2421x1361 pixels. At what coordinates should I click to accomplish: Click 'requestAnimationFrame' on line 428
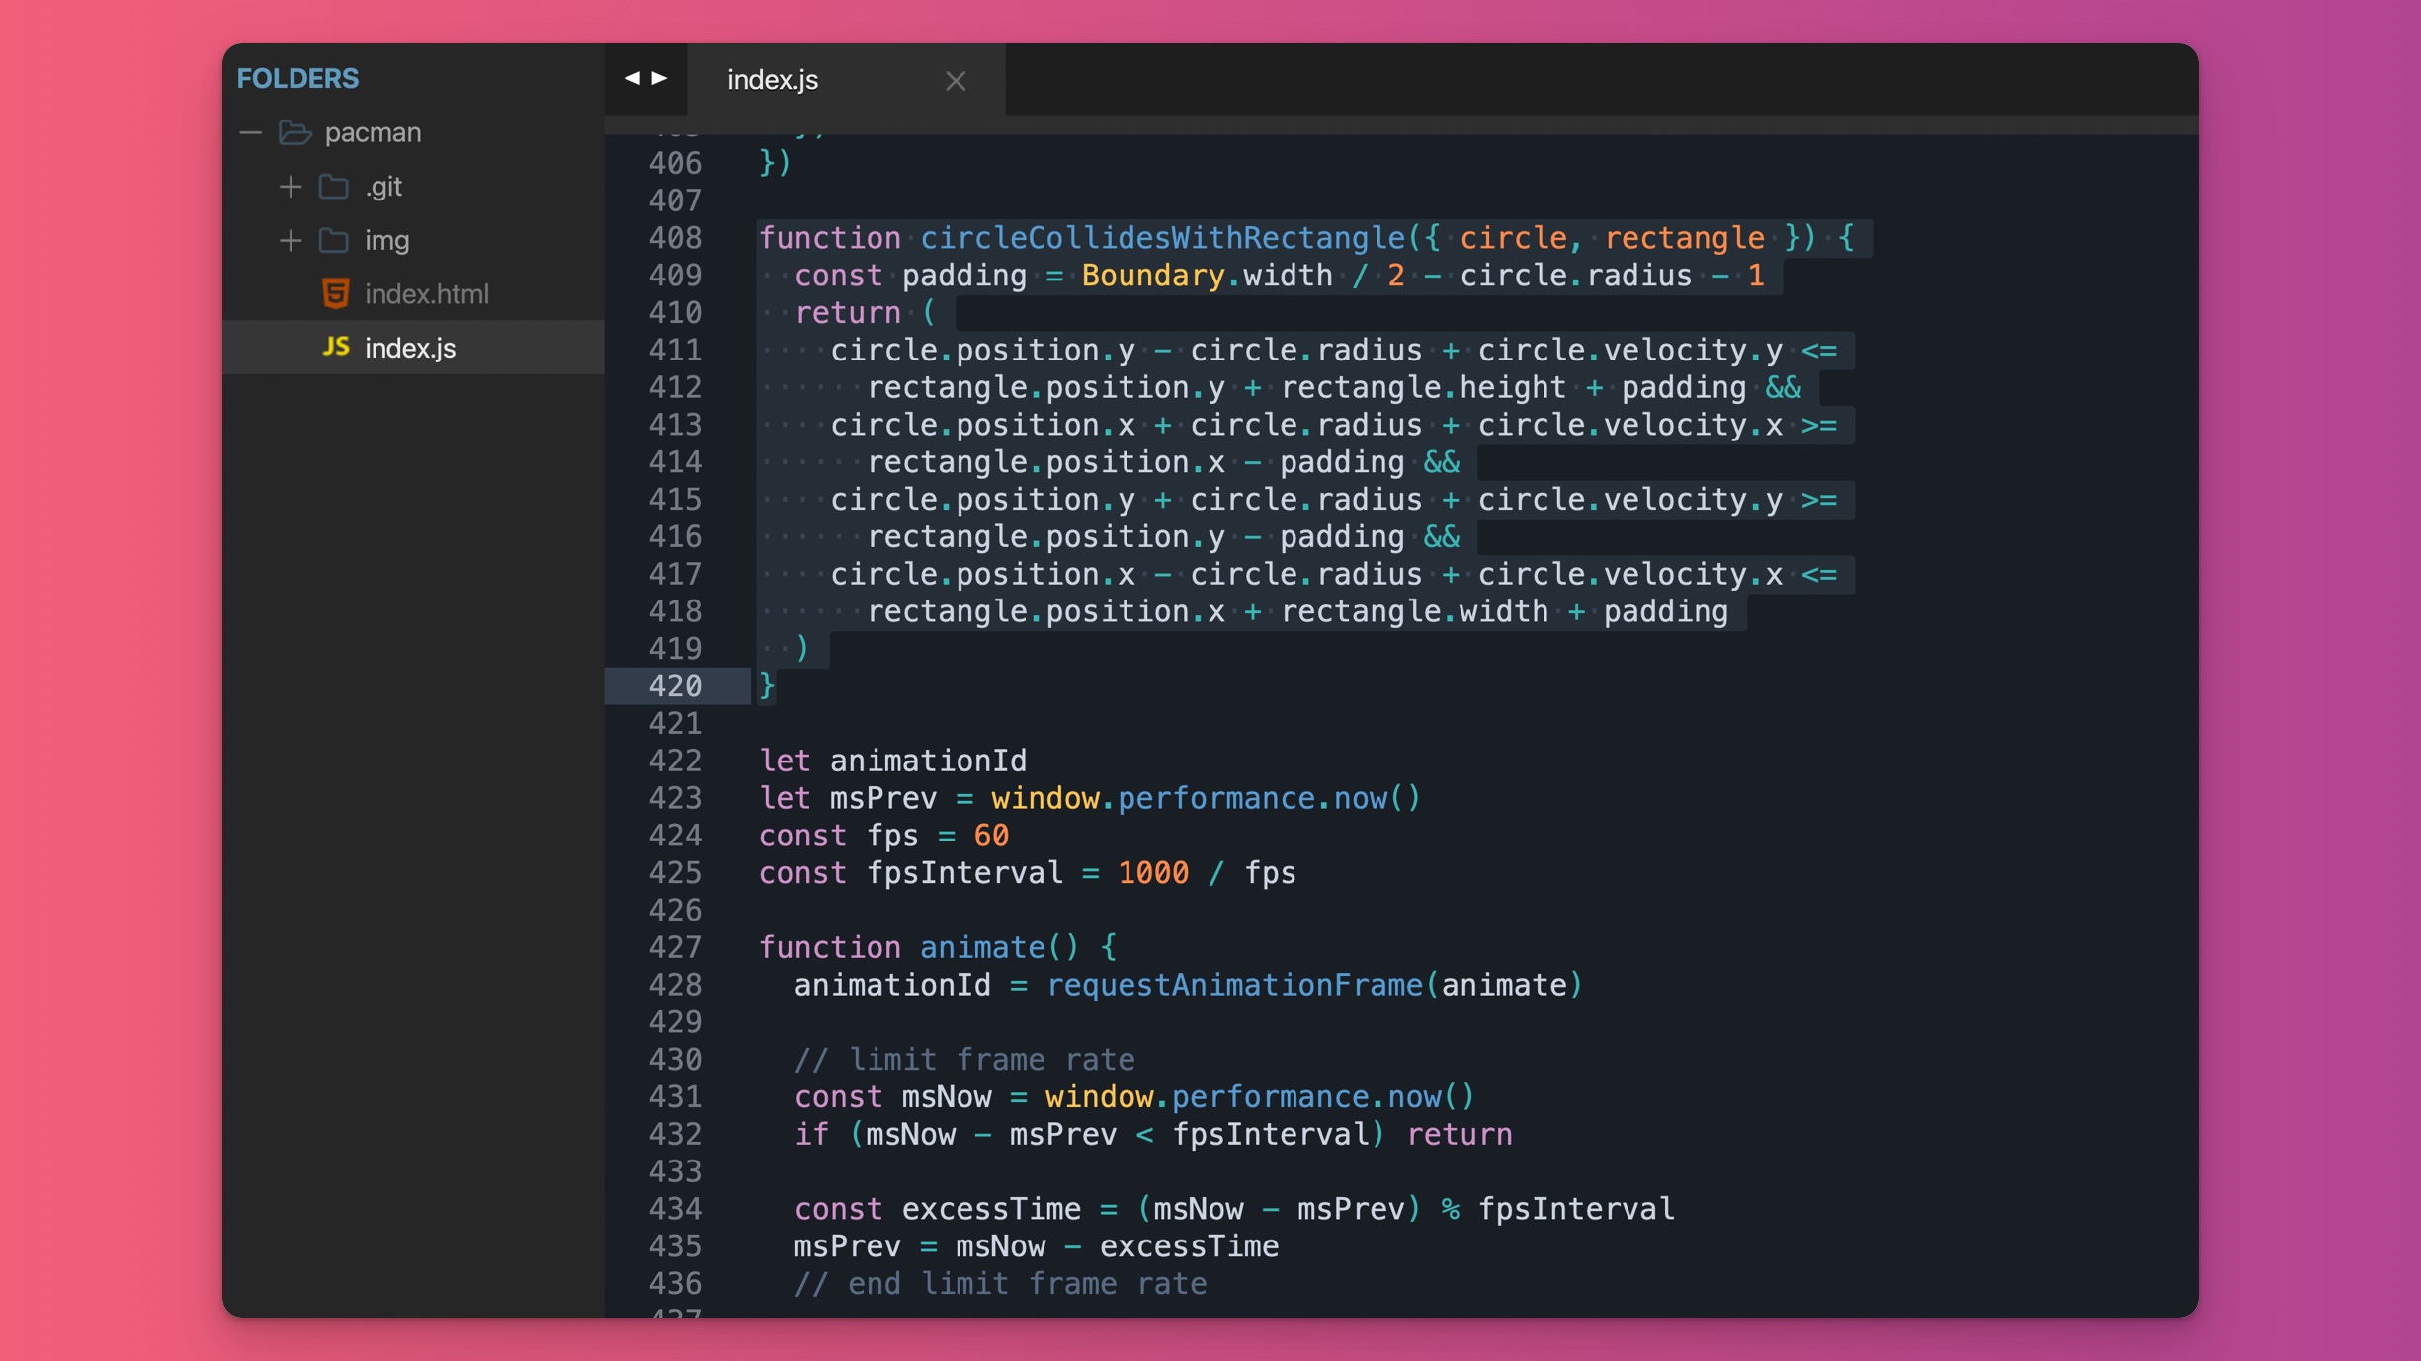coord(1234,986)
